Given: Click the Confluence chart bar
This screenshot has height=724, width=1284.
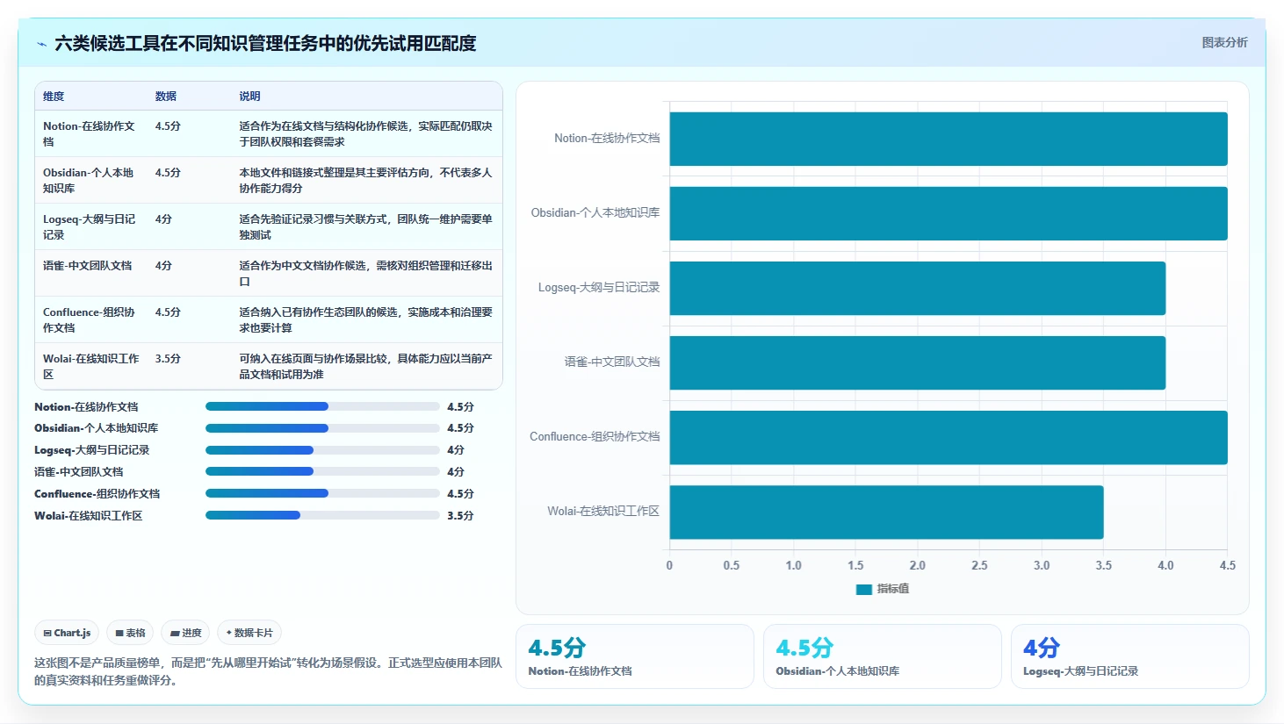Looking at the screenshot, I should click(949, 437).
